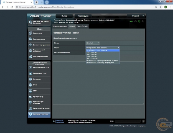Open Диспетчер трафика traffic manager icon
The width and height of the screenshot is (173, 133).
(x=31, y=45)
